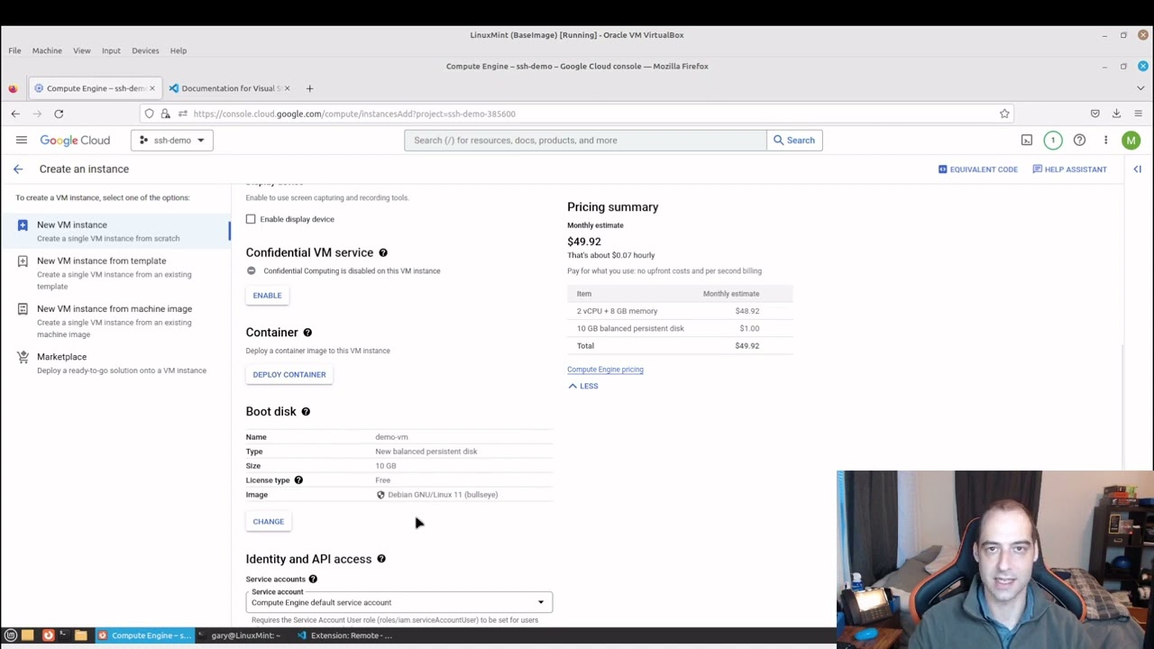Viewport: 1154px width, 649px height.
Task: Open the Google Cloud support help icon
Action: (1079, 141)
